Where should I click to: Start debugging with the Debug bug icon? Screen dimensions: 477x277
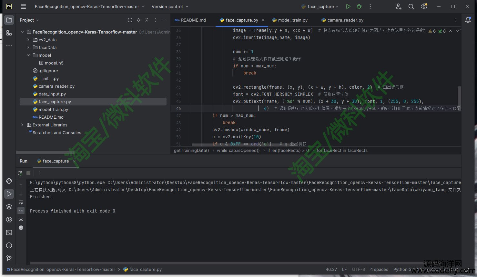pyautogui.click(x=359, y=6)
